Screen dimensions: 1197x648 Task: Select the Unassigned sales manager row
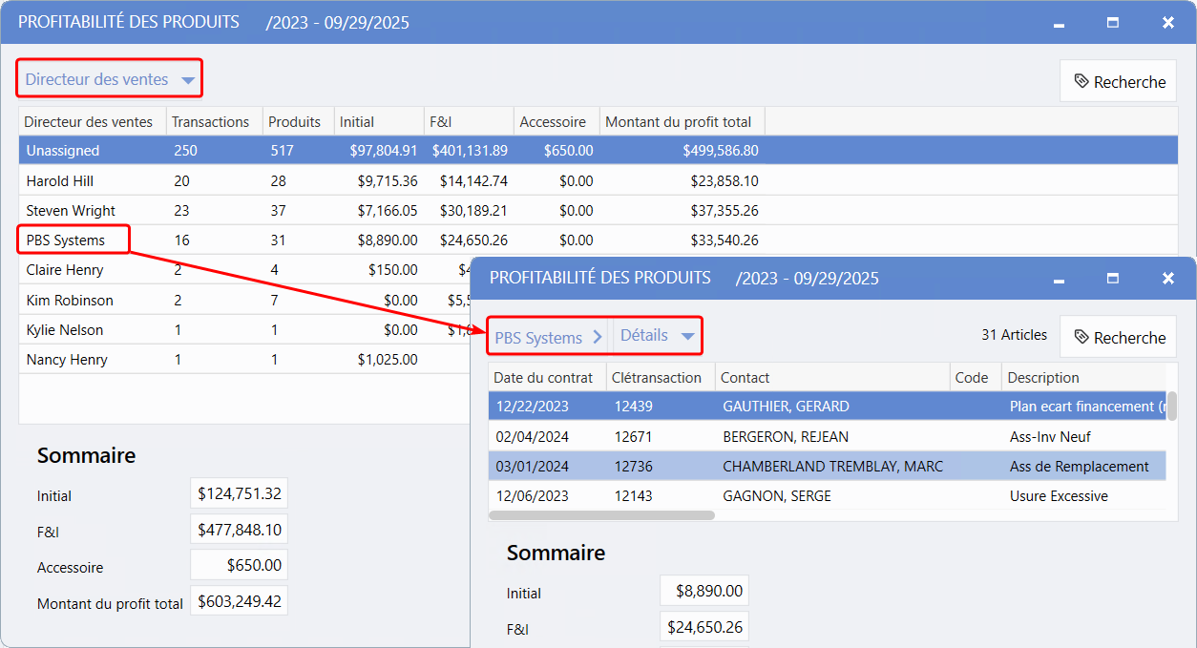pyautogui.click(x=63, y=151)
